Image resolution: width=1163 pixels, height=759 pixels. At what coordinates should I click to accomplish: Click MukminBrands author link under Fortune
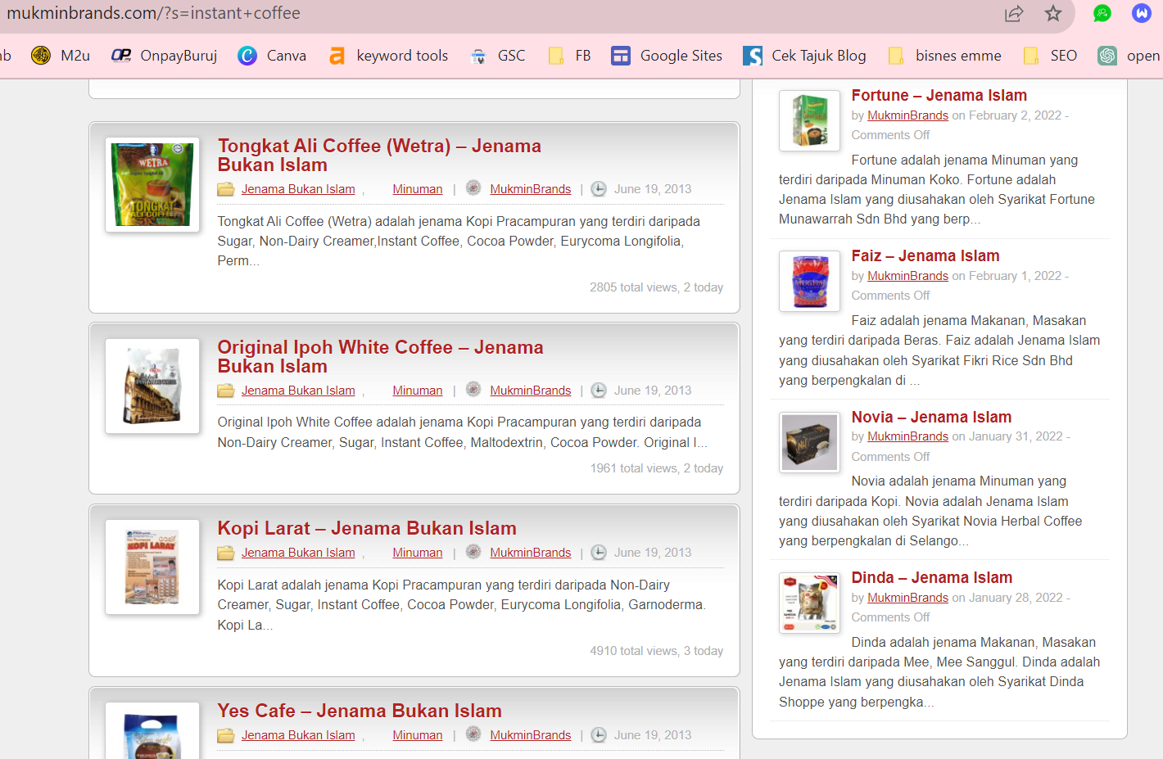(x=907, y=115)
